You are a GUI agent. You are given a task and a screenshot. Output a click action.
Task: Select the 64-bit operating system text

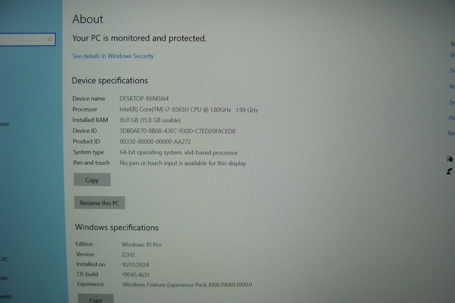(179, 152)
